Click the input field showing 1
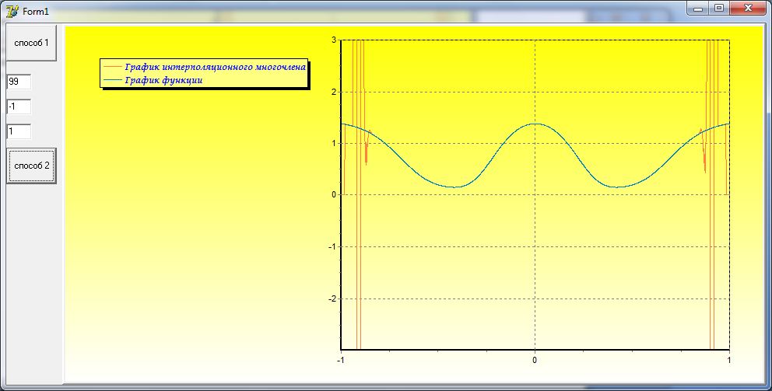 (19, 131)
